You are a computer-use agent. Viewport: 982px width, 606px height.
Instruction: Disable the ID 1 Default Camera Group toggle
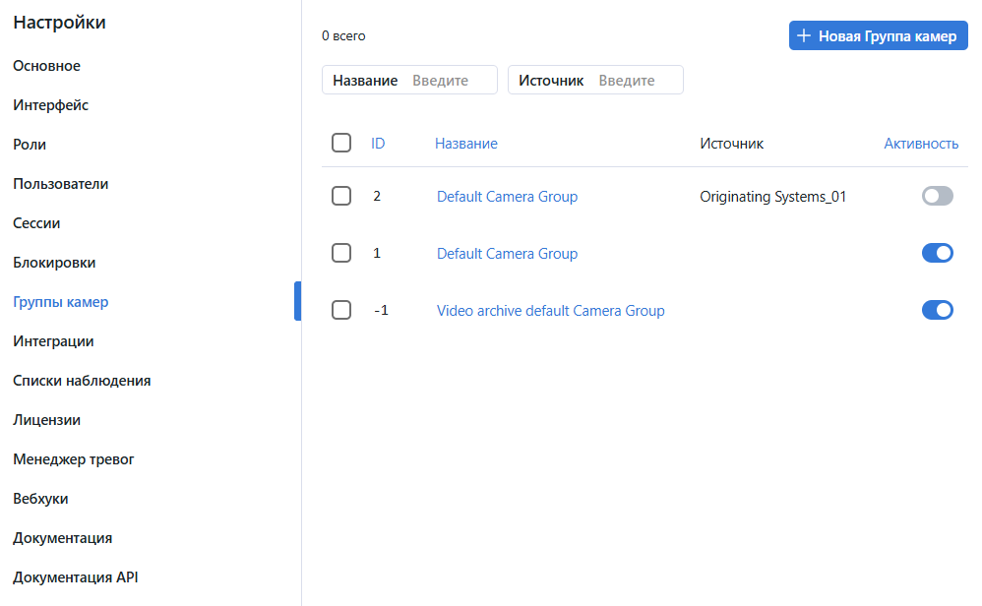click(x=937, y=254)
